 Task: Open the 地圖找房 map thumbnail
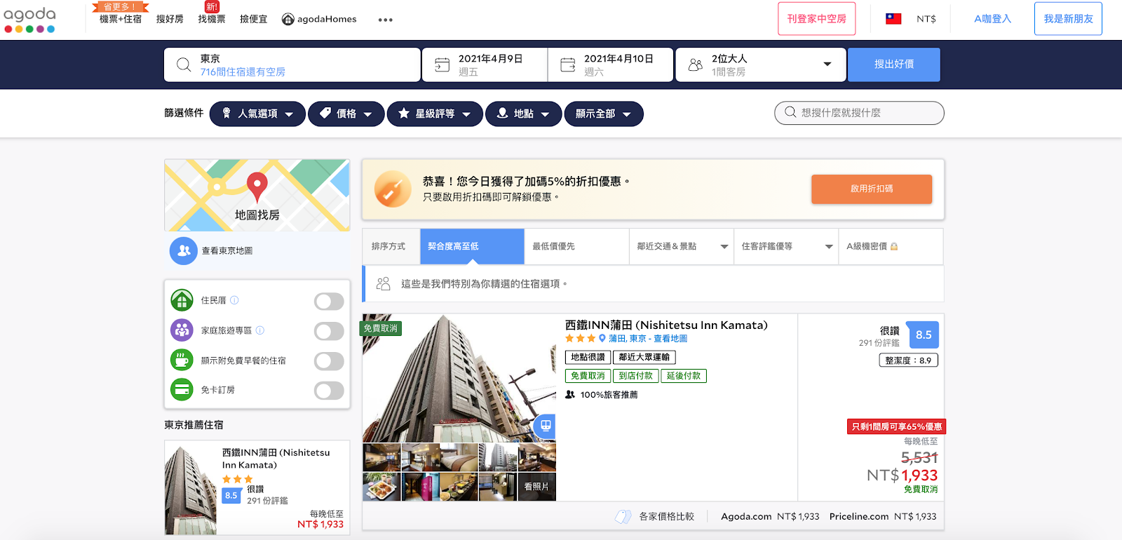pyautogui.click(x=257, y=195)
